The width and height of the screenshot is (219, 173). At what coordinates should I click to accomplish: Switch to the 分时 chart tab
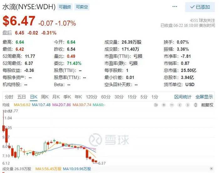click(x=9, y=97)
